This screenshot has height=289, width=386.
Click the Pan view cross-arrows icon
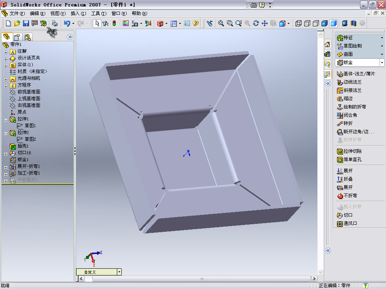pos(265,23)
